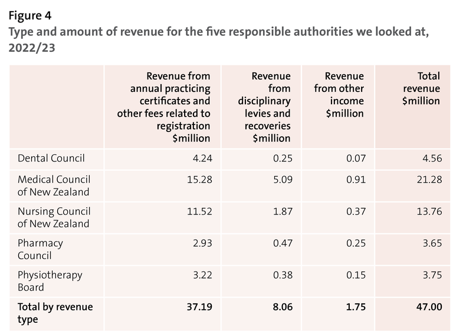Click Dental Council other income 0.07

coord(356,158)
